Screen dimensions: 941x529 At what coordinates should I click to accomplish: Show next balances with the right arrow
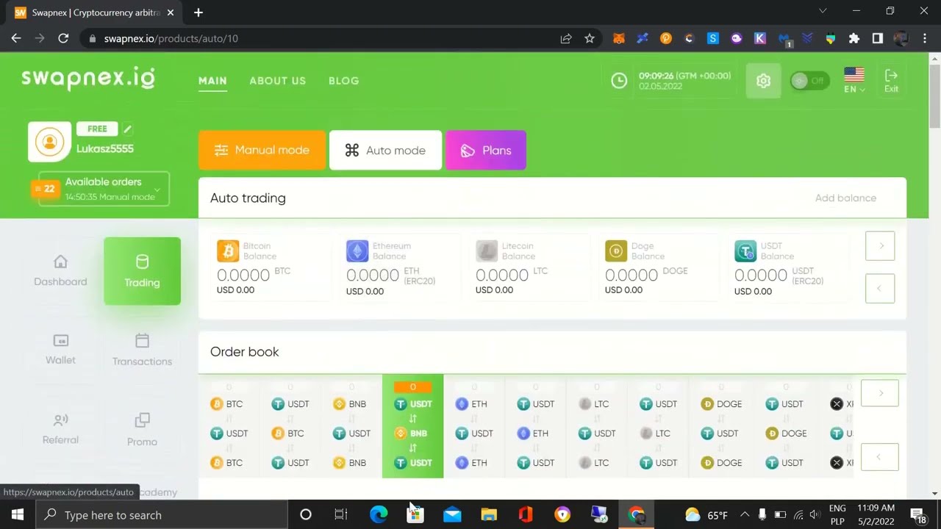pyautogui.click(x=880, y=246)
